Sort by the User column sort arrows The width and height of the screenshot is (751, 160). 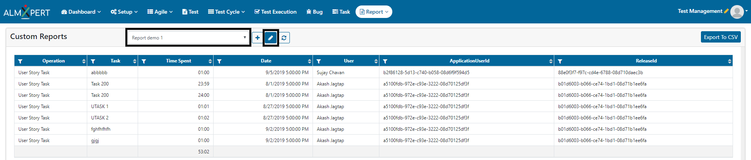[x=376, y=61]
